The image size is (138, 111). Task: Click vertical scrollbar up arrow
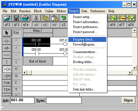(134, 31)
